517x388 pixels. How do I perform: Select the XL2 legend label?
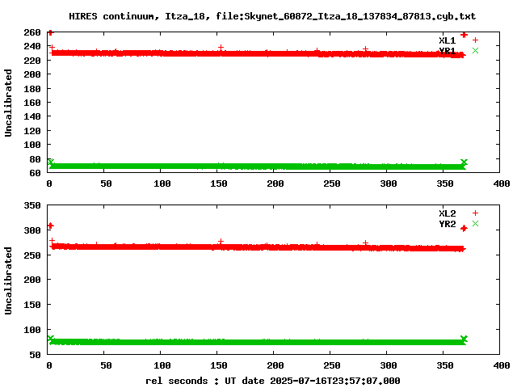(447, 213)
